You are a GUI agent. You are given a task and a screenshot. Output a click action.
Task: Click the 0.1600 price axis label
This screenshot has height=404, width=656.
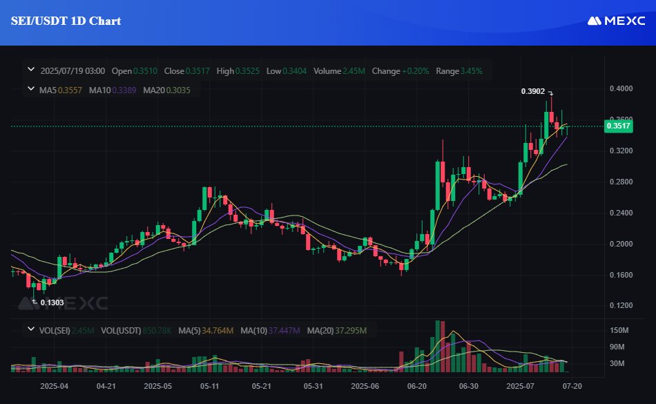tap(621, 275)
